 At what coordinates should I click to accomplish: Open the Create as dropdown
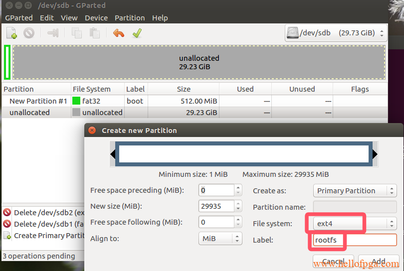click(355, 191)
